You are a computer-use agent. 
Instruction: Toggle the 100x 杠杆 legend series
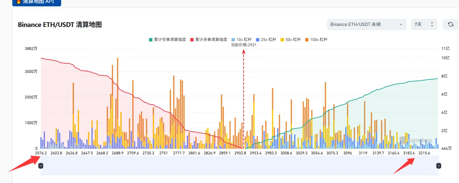tap(316, 40)
